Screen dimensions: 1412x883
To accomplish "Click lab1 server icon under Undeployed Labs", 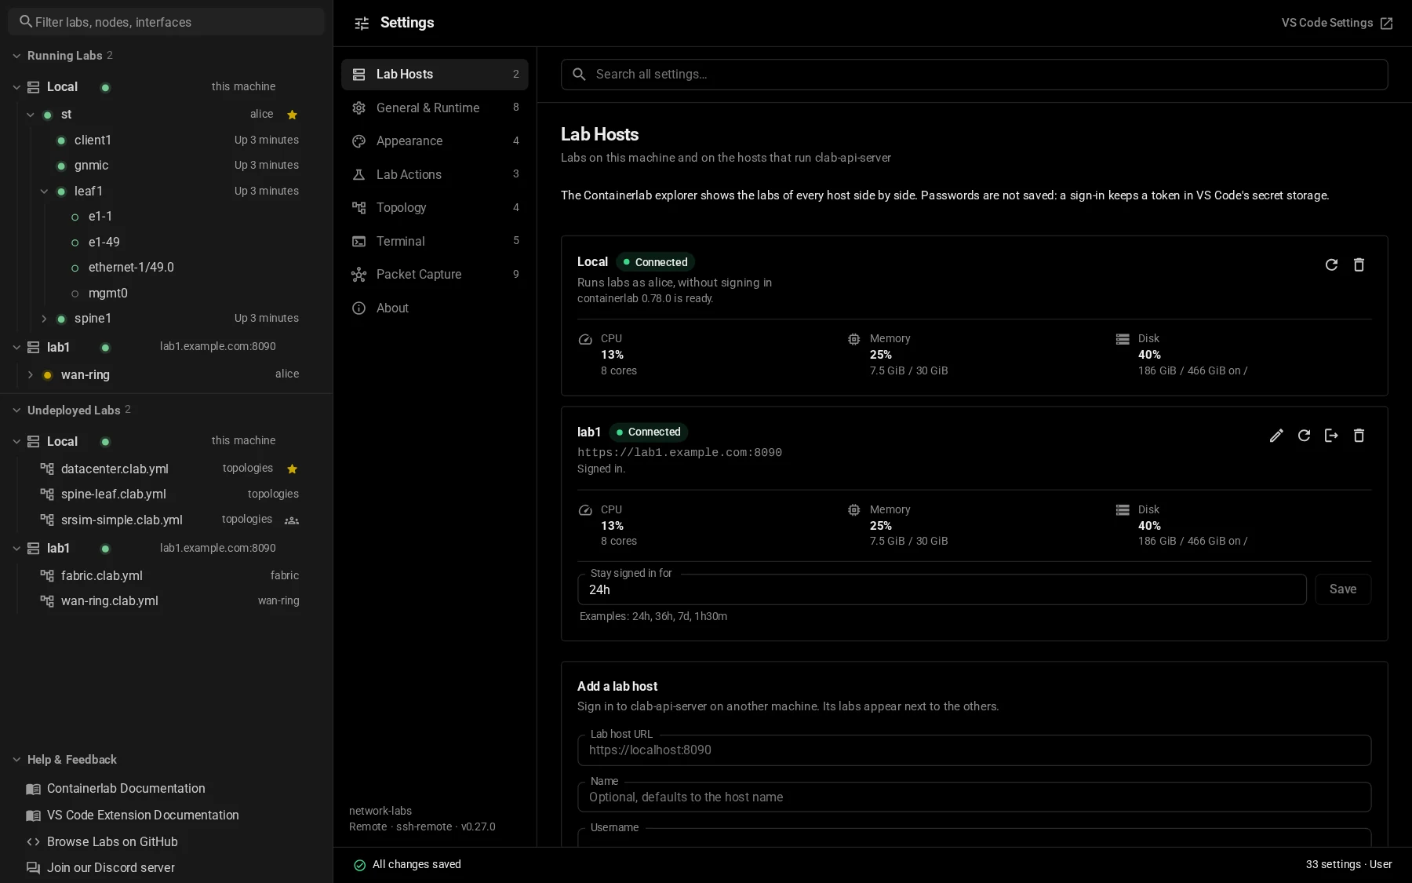I will (34, 549).
